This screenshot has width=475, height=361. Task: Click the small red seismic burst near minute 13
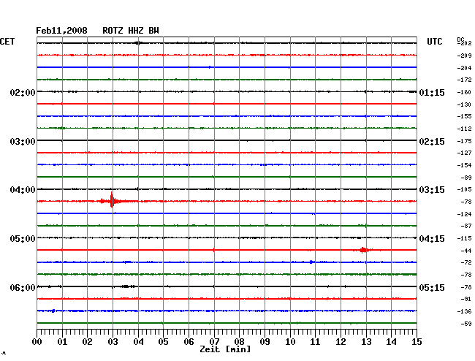(363, 250)
